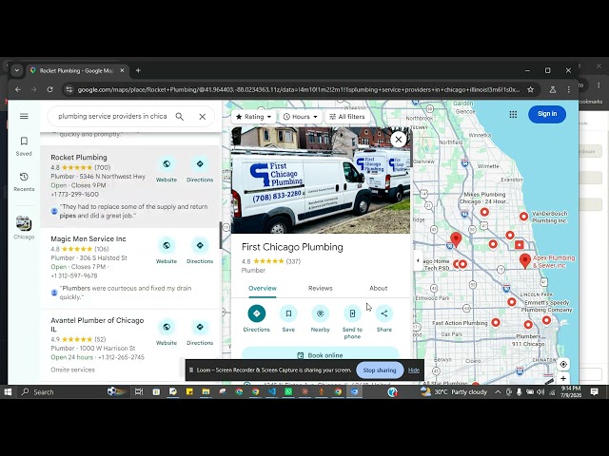Click the Sign in button
The image size is (609, 456).
(547, 114)
